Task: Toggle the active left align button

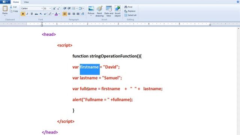Action: pos(65,14)
